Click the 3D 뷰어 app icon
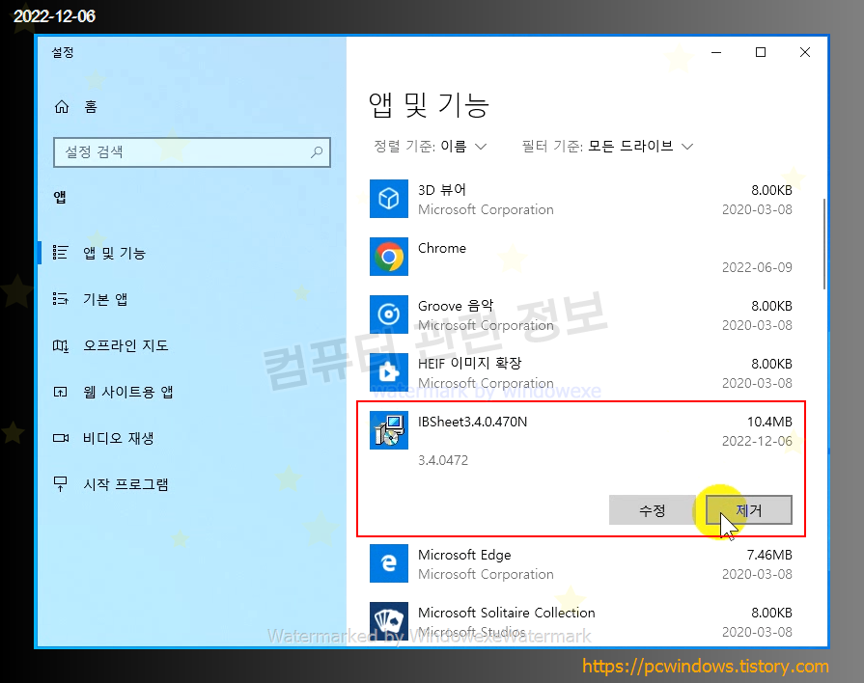 pyautogui.click(x=389, y=199)
